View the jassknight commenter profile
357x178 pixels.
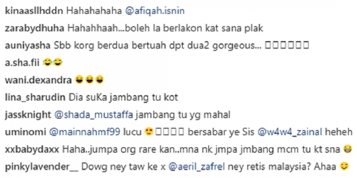click(28, 115)
